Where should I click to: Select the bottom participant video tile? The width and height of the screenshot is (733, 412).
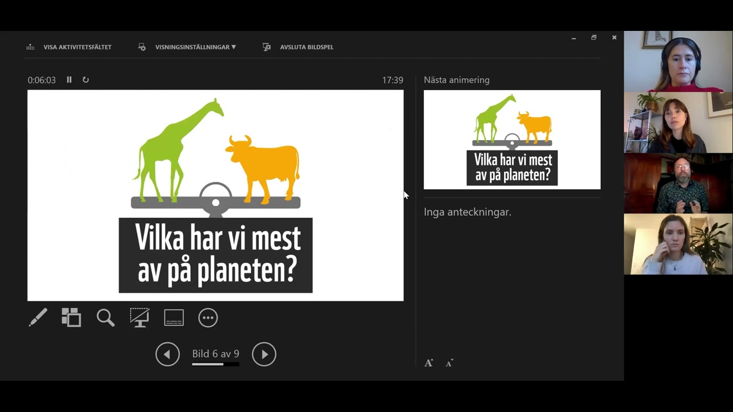[678, 244]
